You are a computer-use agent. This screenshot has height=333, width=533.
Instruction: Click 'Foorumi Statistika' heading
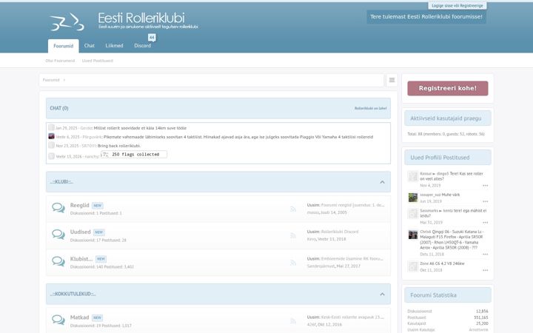click(x=433, y=295)
